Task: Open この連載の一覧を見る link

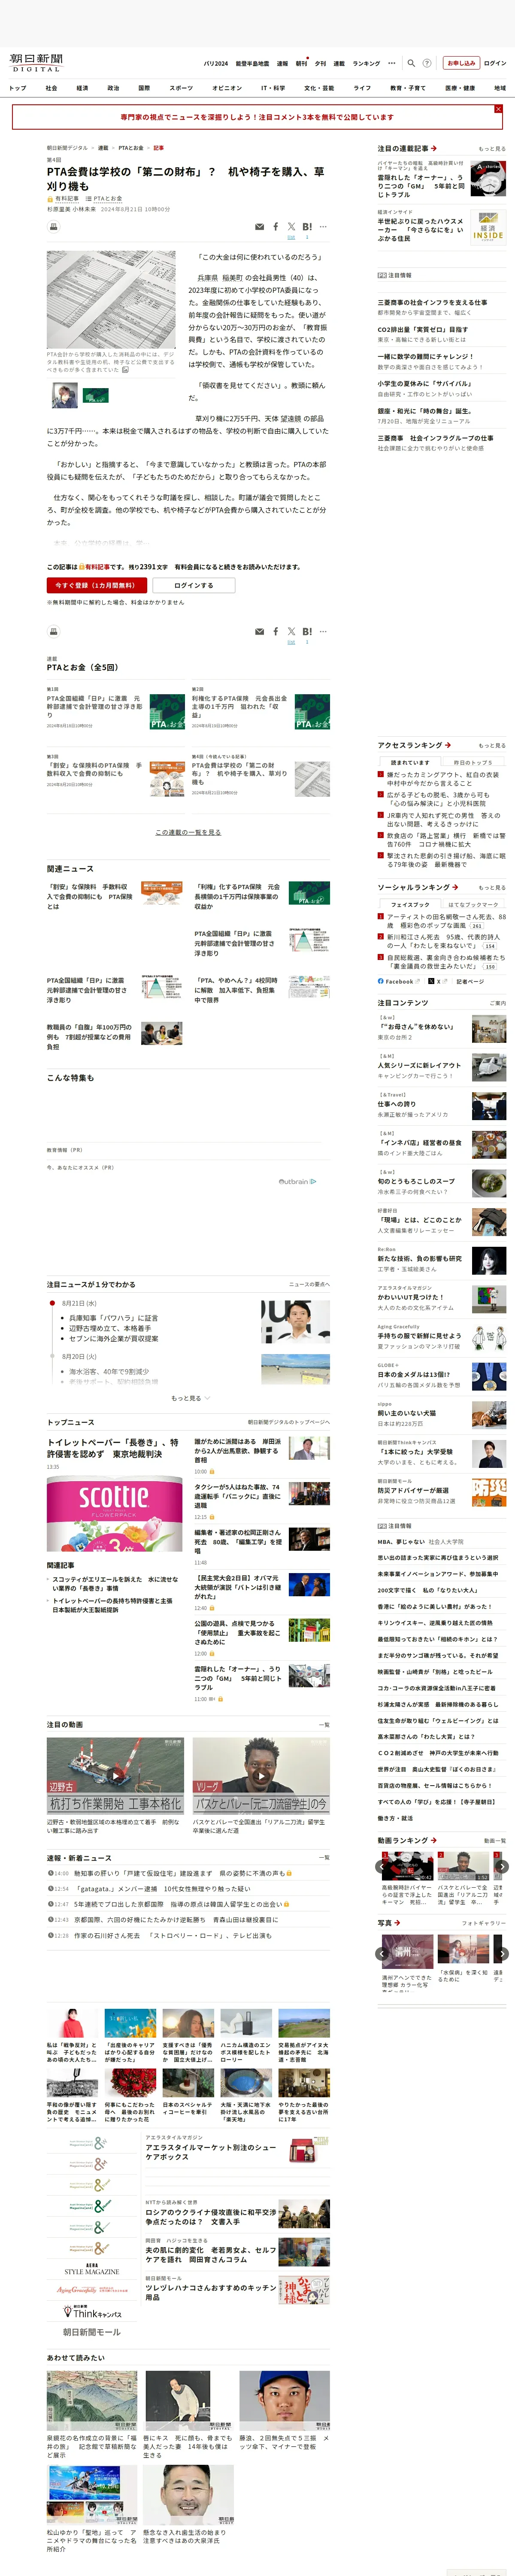Action: [188, 832]
